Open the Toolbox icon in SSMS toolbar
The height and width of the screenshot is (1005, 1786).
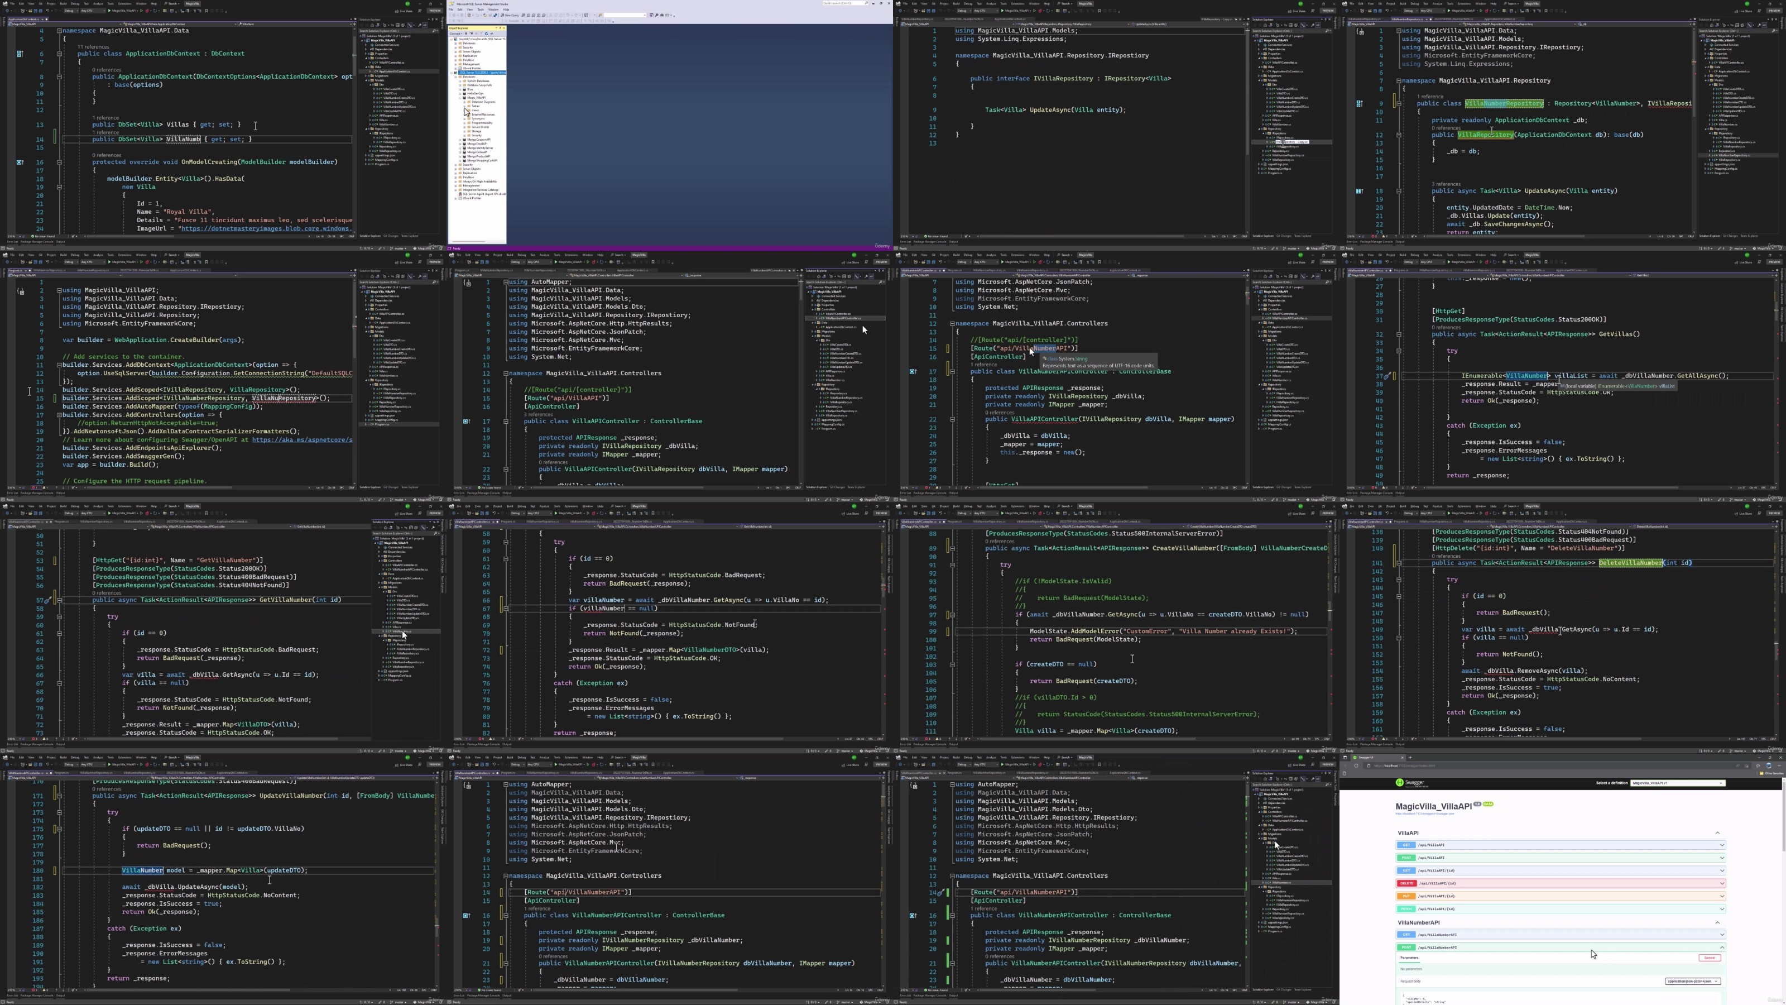tap(662, 15)
